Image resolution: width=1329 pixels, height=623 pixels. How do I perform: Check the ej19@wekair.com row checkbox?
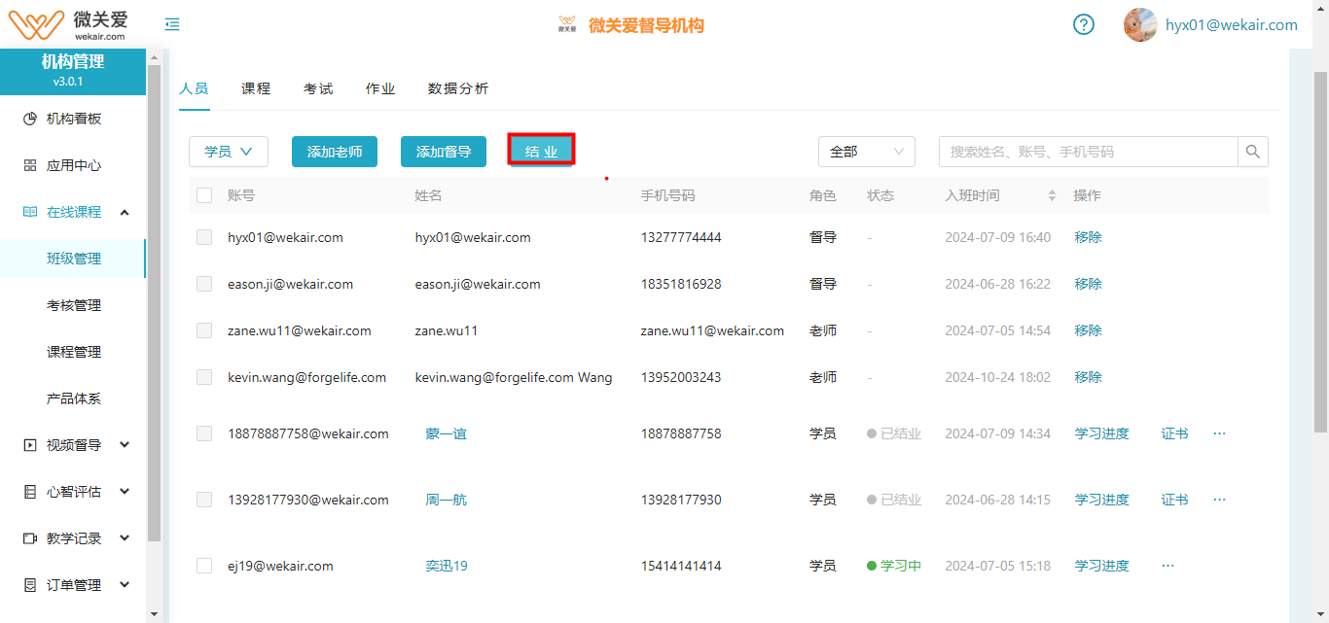[204, 566]
